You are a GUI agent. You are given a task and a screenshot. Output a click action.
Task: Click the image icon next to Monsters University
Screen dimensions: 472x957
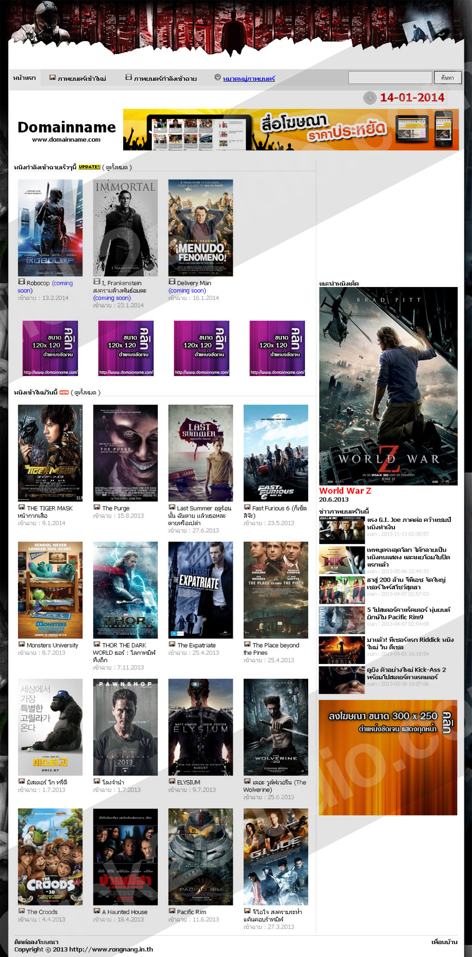(22, 644)
